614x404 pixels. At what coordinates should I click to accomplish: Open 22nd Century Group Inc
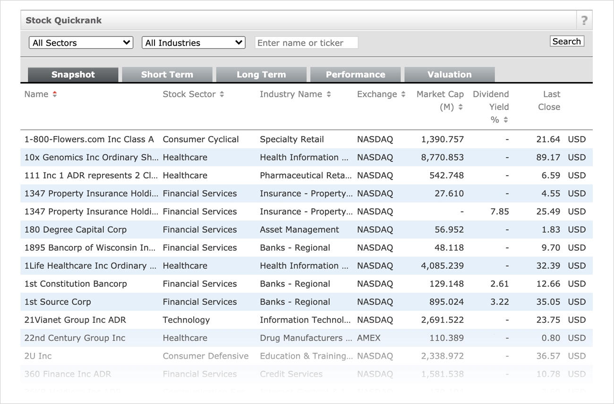(x=75, y=338)
